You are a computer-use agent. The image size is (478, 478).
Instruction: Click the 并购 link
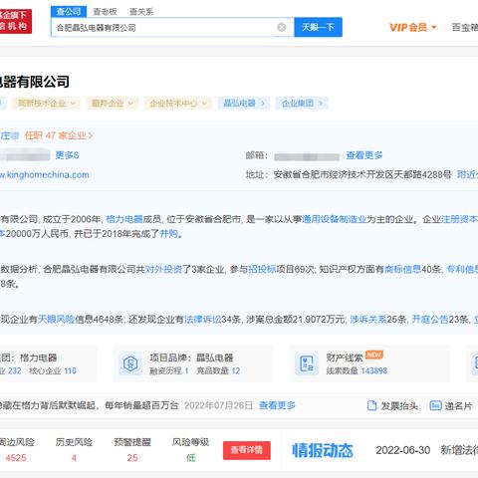click(x=168, y=234)
